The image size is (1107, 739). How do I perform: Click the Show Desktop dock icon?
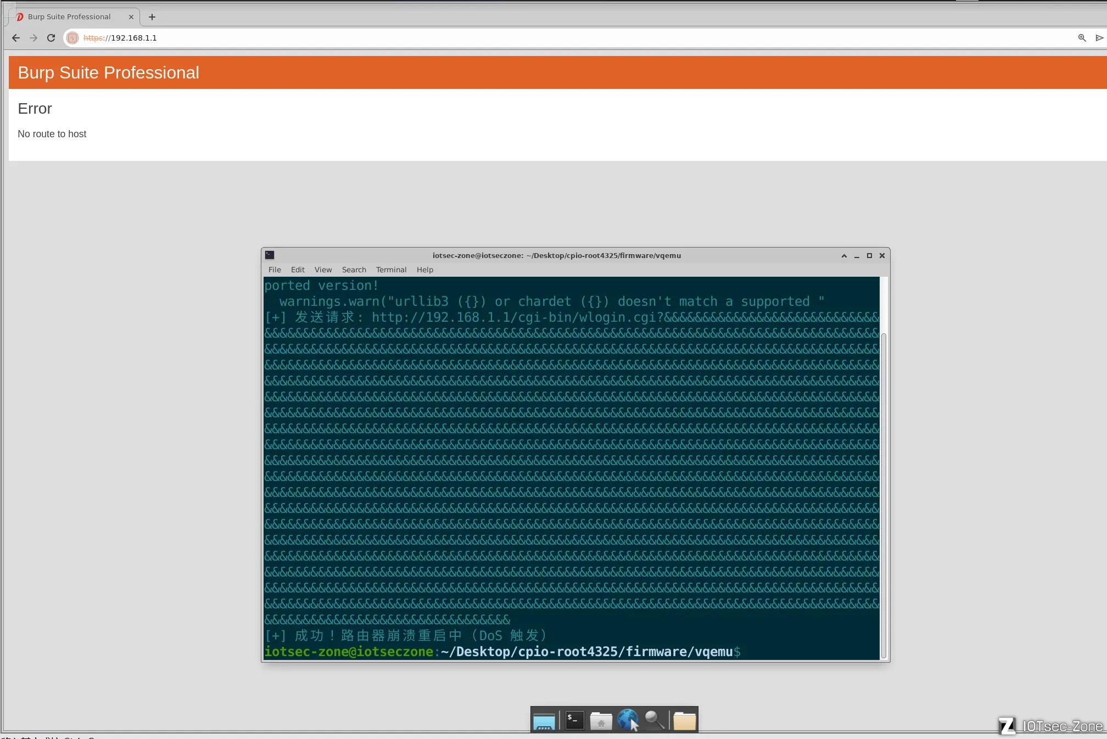[x=544, y=721]
